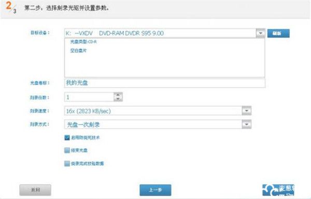Click the blue refresh button beside device list
The image size is (311, 199).
point(278,33)
